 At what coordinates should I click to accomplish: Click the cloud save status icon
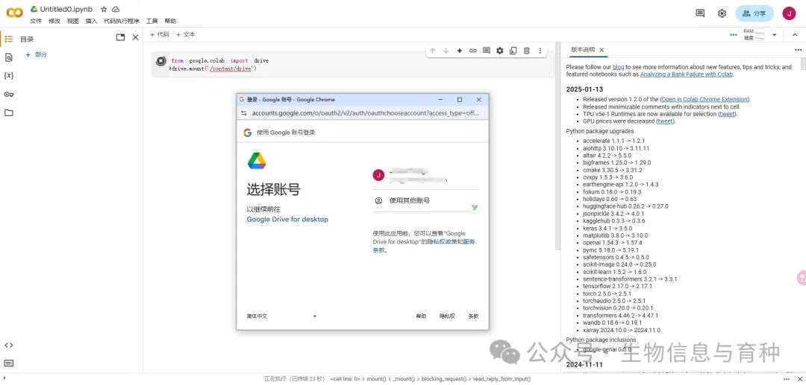(x=116, y=9)
